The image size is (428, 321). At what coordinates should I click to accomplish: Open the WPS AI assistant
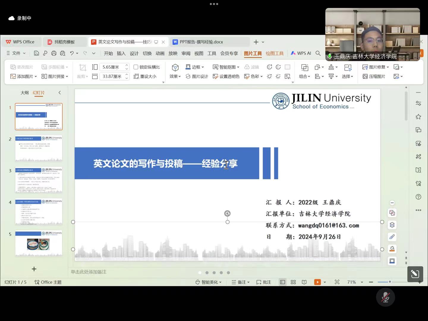[301, 53]
